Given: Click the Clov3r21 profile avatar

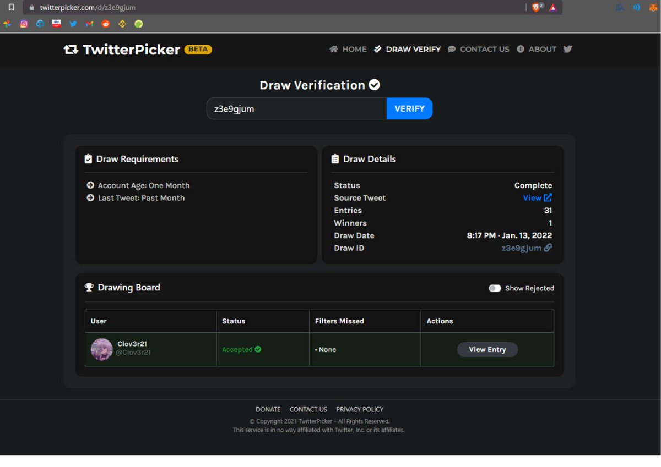Looking at the screenshot, I should (102, 349).
